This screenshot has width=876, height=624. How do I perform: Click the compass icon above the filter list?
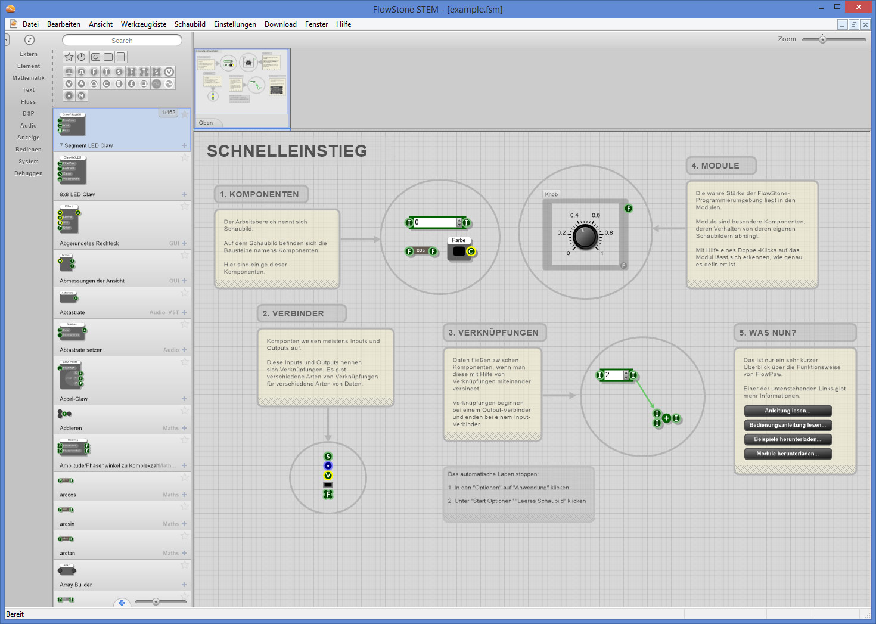click(29, 40)
